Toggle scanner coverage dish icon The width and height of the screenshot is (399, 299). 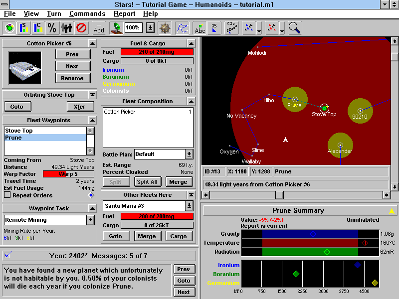(116, 28)
